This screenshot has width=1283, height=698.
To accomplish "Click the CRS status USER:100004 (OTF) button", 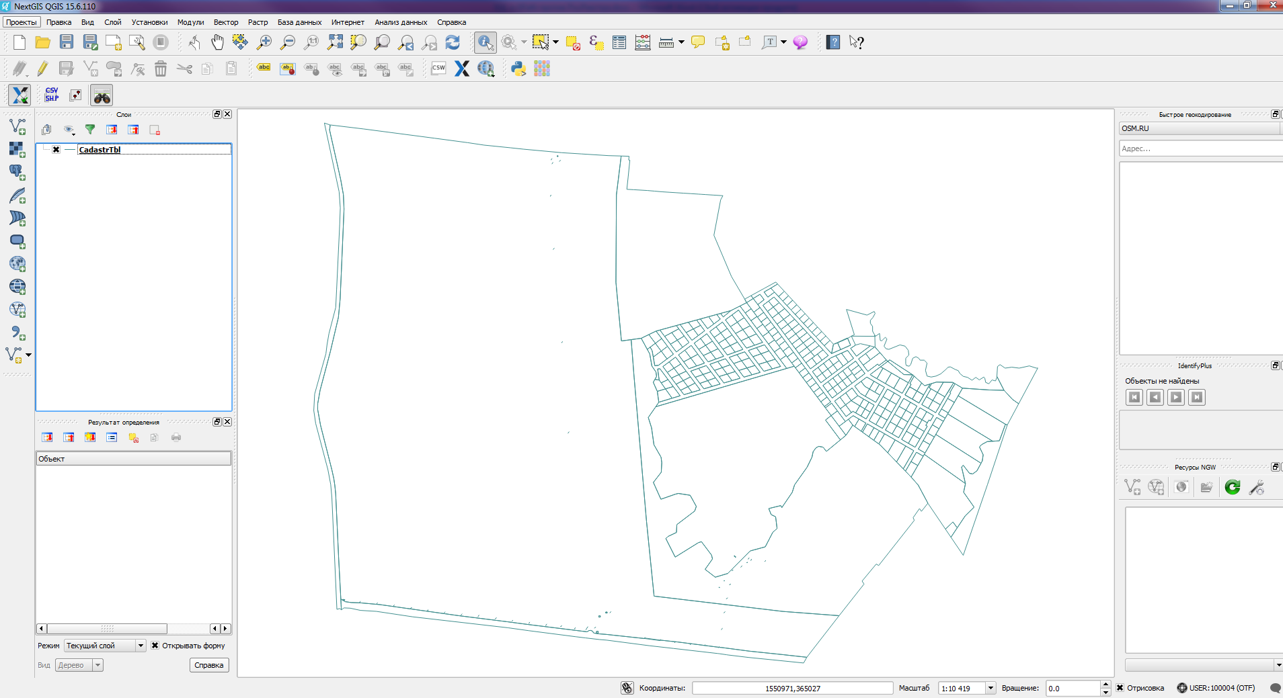I will (1216, 688).
